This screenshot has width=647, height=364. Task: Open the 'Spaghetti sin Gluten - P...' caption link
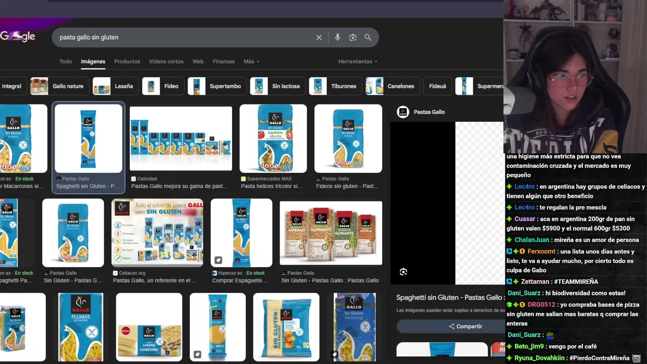click(87, 186)
